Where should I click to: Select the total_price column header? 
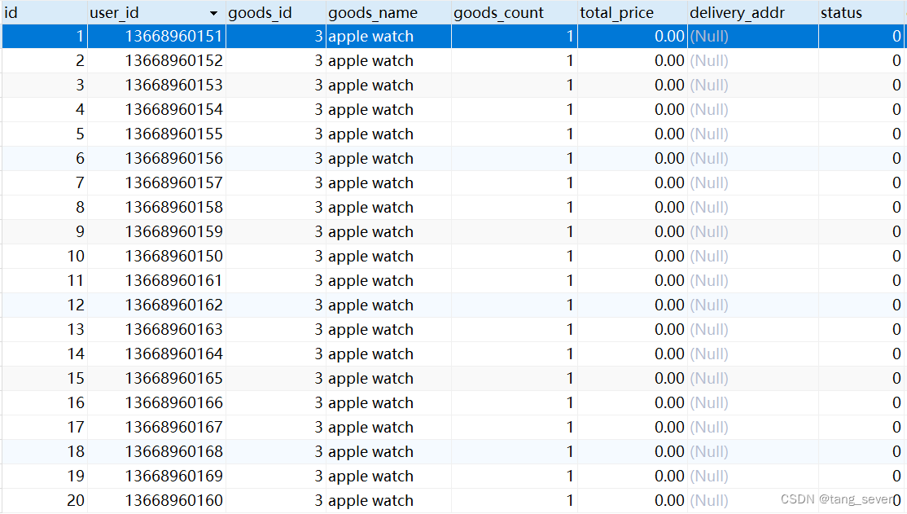click(x=633, y=13)
